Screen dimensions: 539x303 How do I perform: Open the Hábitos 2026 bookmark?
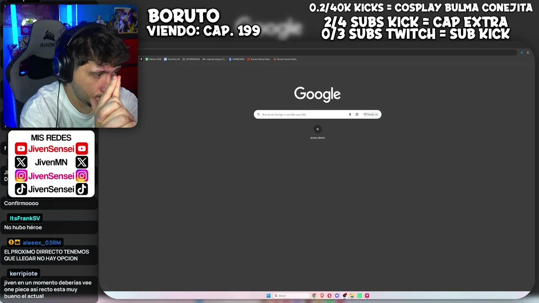pyautogui.click(x=154, y=59)
